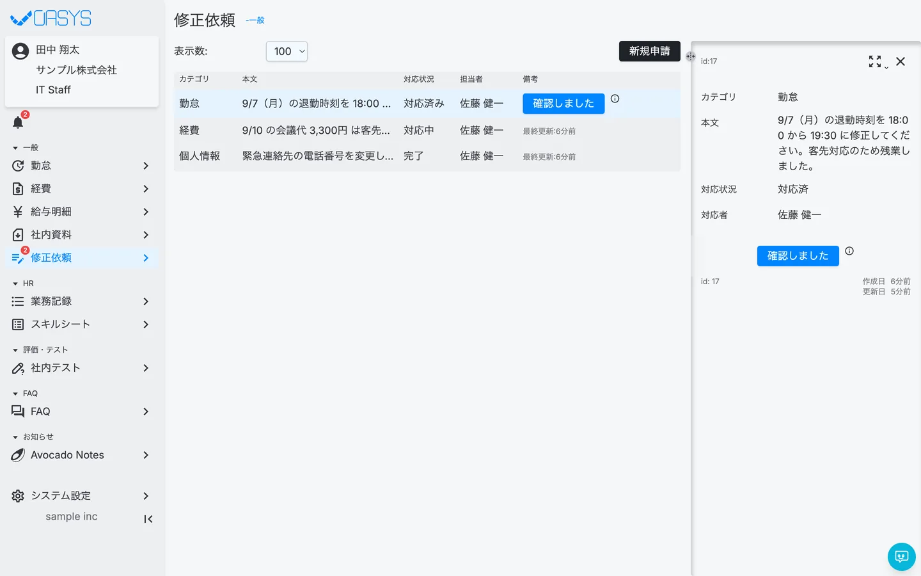921x576 pixels.
Task: Click the 対応中 status cell
Action: pyautogui.click(x=419, y=131)
